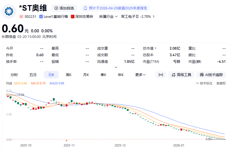
Task: Click the orange event marker on timeline
Action: coord(67,140)
